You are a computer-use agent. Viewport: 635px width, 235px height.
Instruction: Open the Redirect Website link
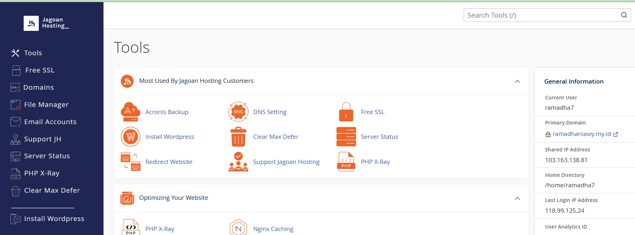click(x=169, y=162)
